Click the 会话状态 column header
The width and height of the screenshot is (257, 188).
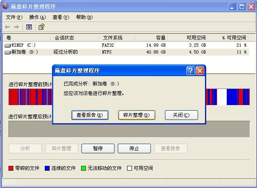[75, 38]
